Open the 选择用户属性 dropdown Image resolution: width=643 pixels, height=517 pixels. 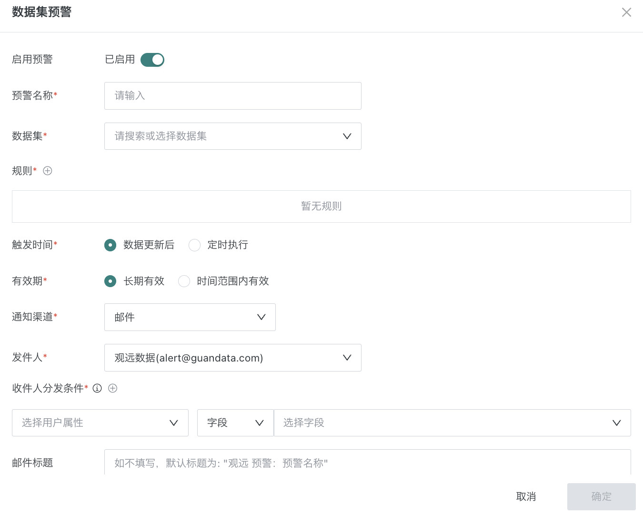point(100,423)
